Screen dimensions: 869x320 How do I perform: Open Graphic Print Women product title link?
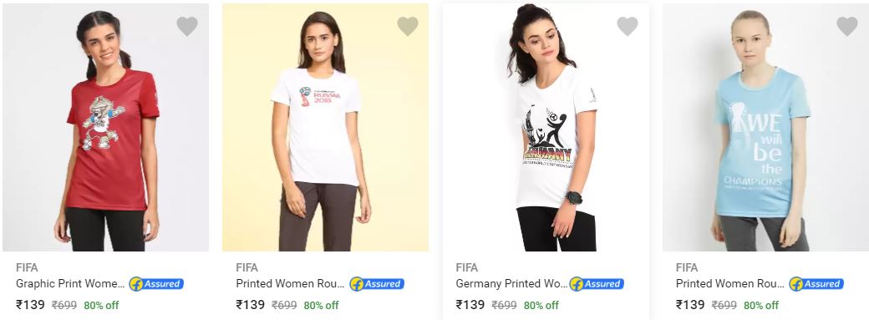tap(70, 284)
